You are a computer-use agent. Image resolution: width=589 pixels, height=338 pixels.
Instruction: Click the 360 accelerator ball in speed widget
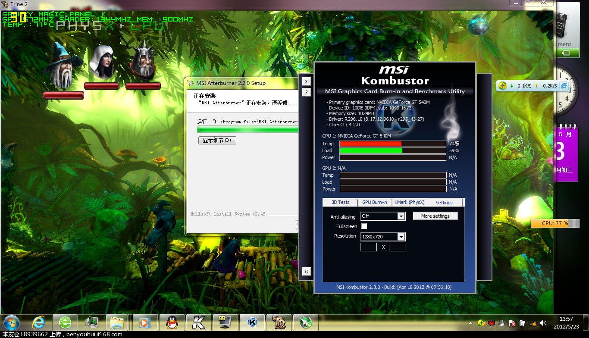click(502, 85)
